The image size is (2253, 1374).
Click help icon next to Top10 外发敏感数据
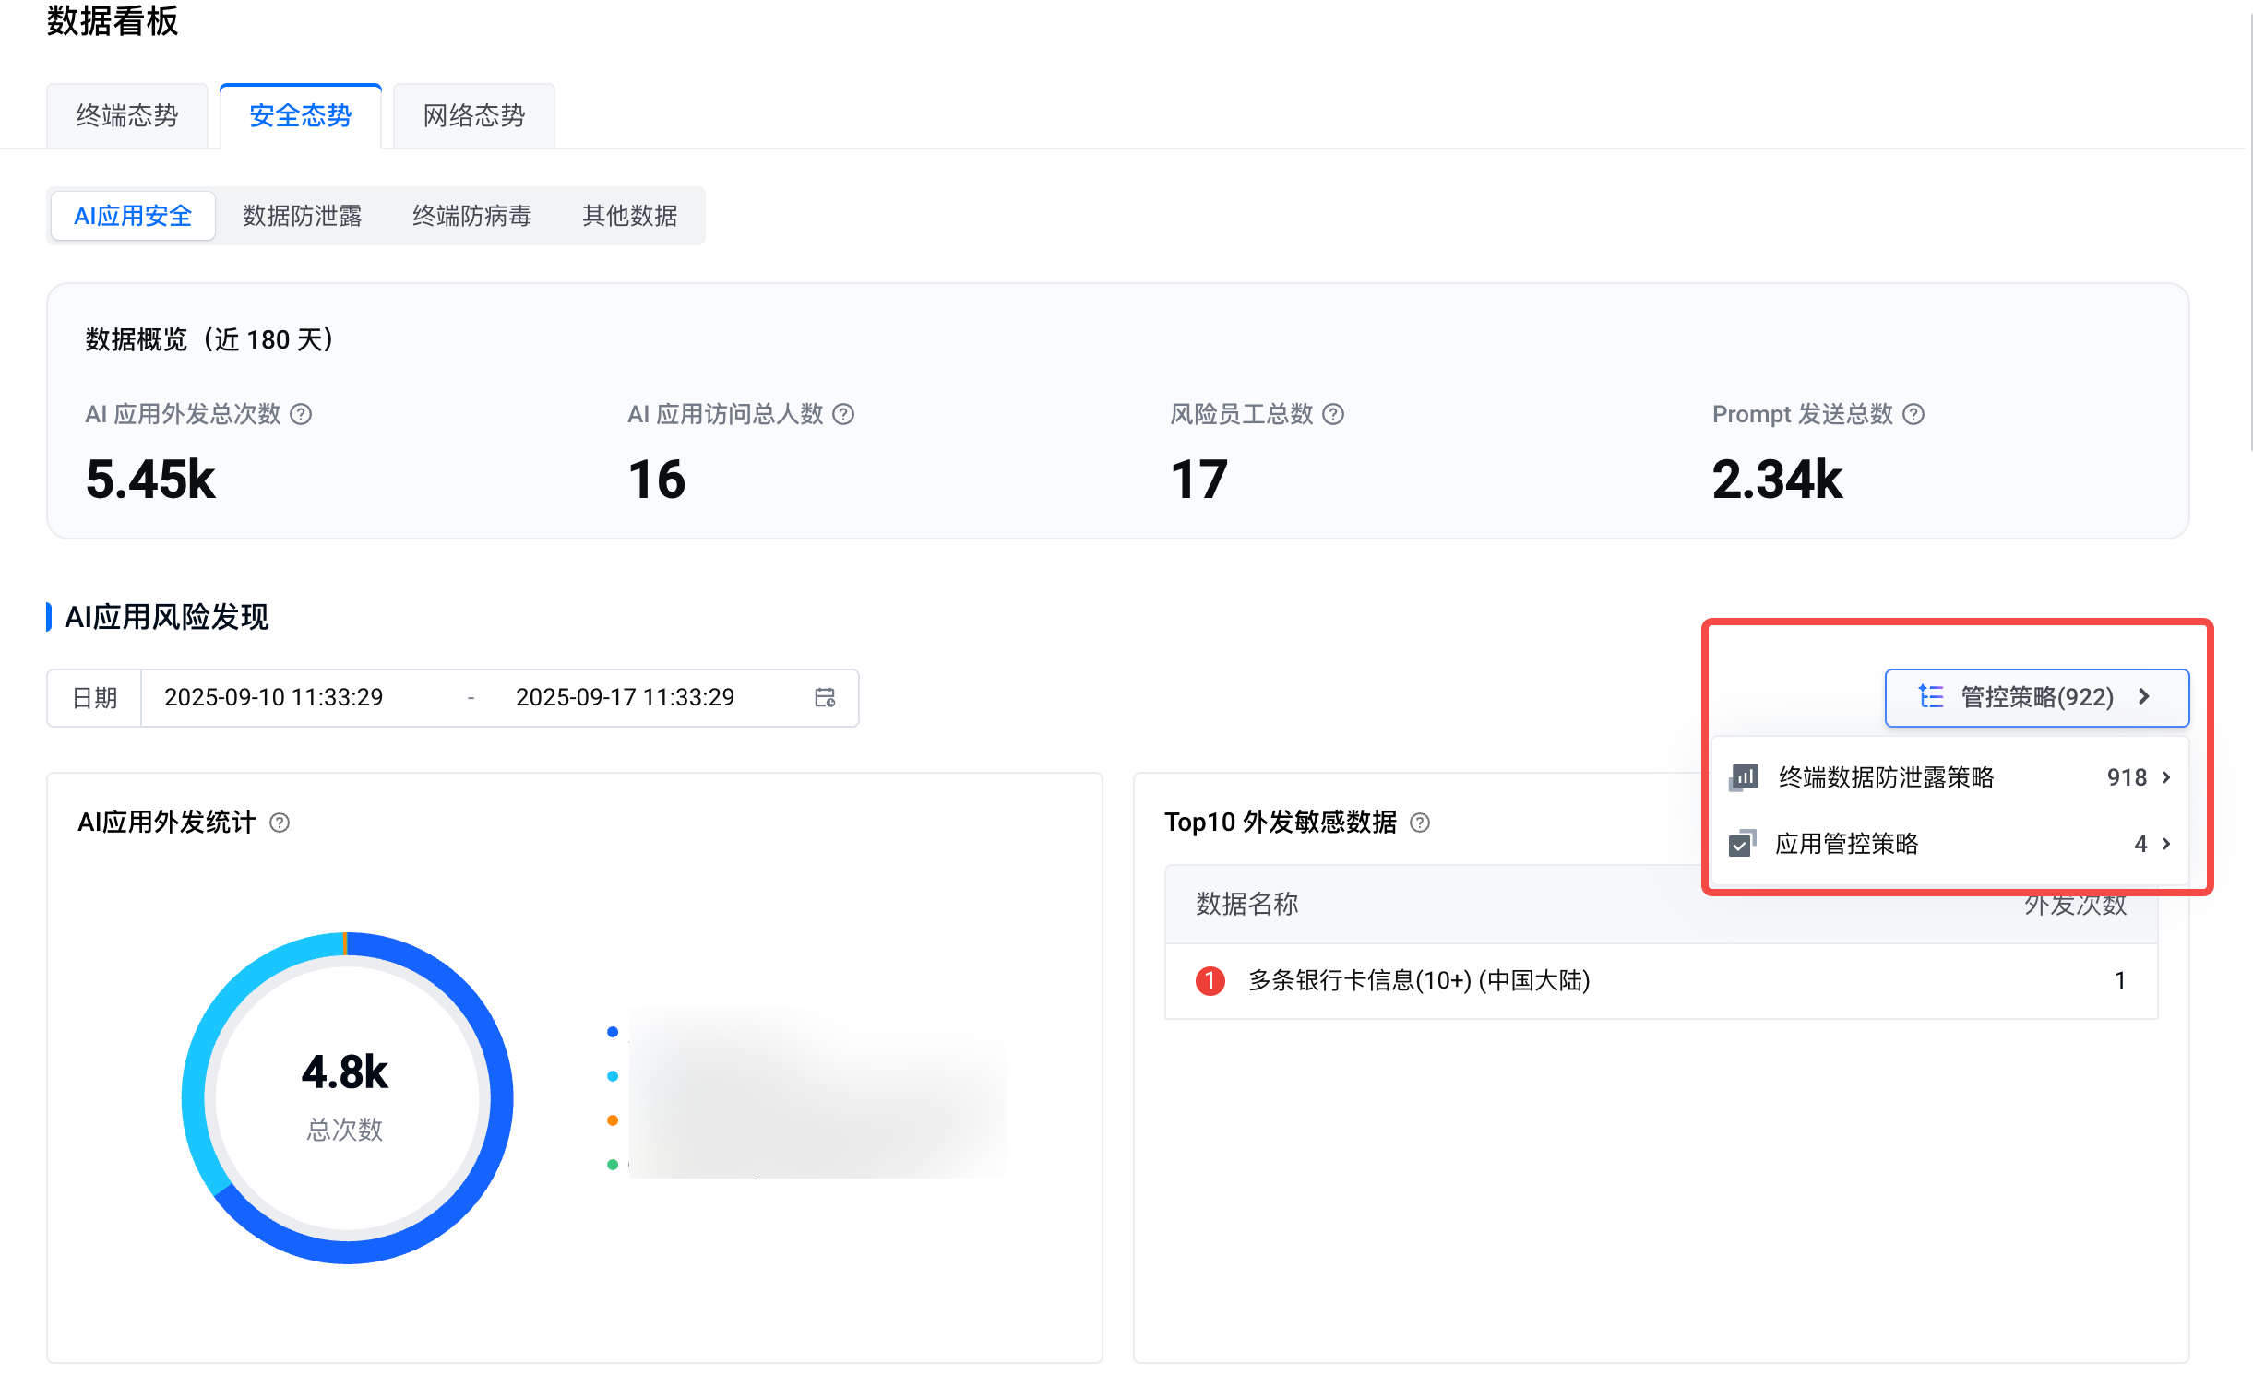tap(1420, 823)
